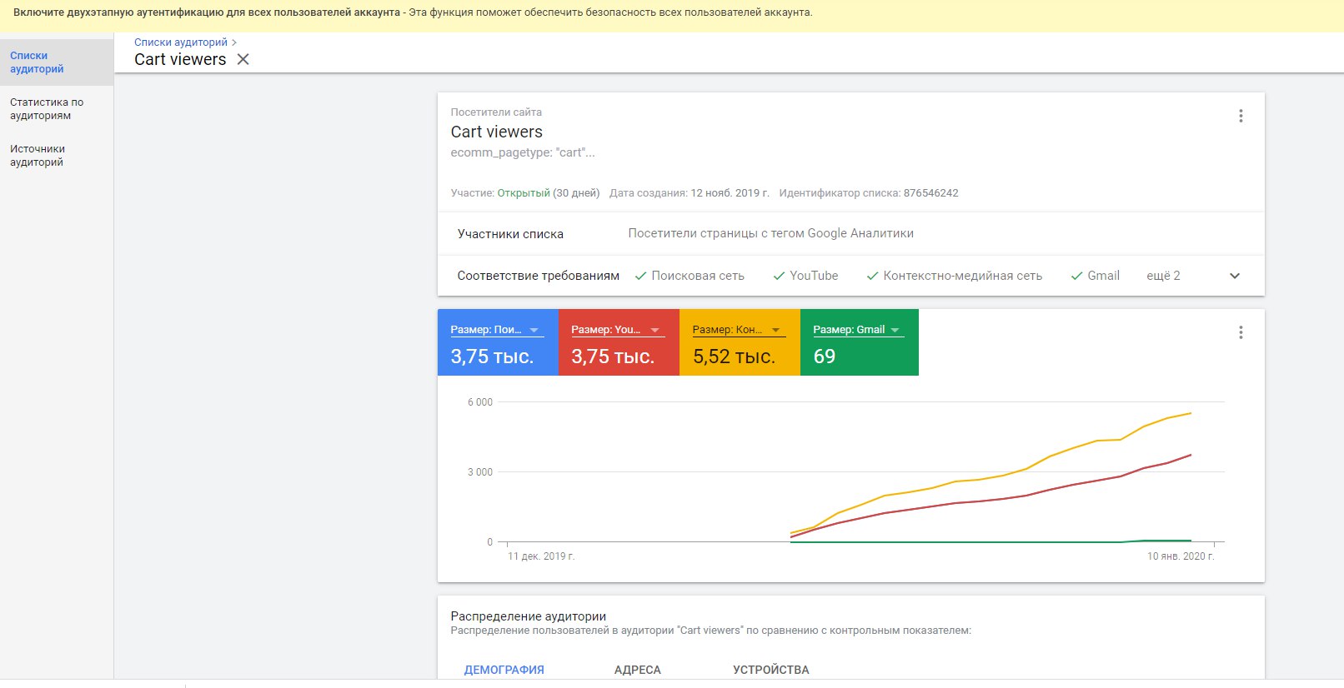Open the red YouTube size metric dropdown
The width and height of the screenshot is (1344, 688).
pyautogui.click(x=618, y=330)
